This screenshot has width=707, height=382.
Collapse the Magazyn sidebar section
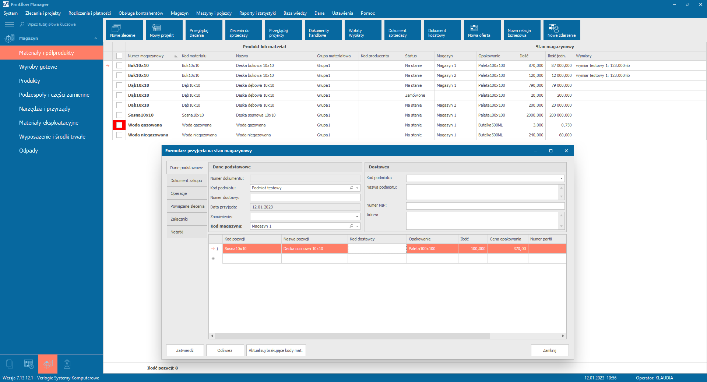(95, 38)
